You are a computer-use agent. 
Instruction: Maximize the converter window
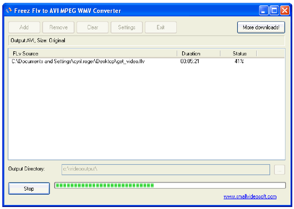tap(274, 10)
